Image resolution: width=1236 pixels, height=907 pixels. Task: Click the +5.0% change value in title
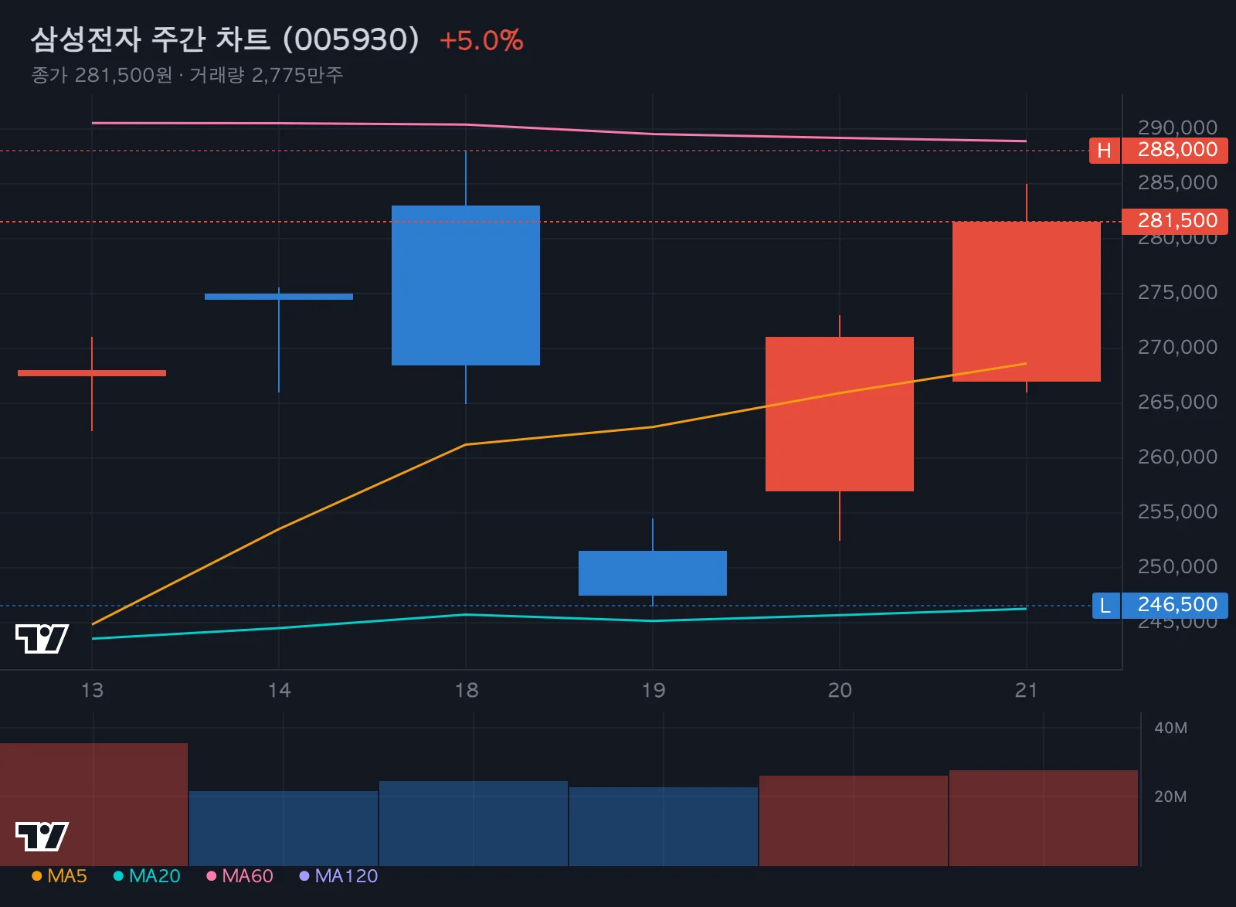pyautogui.click(x=481, y=41)
